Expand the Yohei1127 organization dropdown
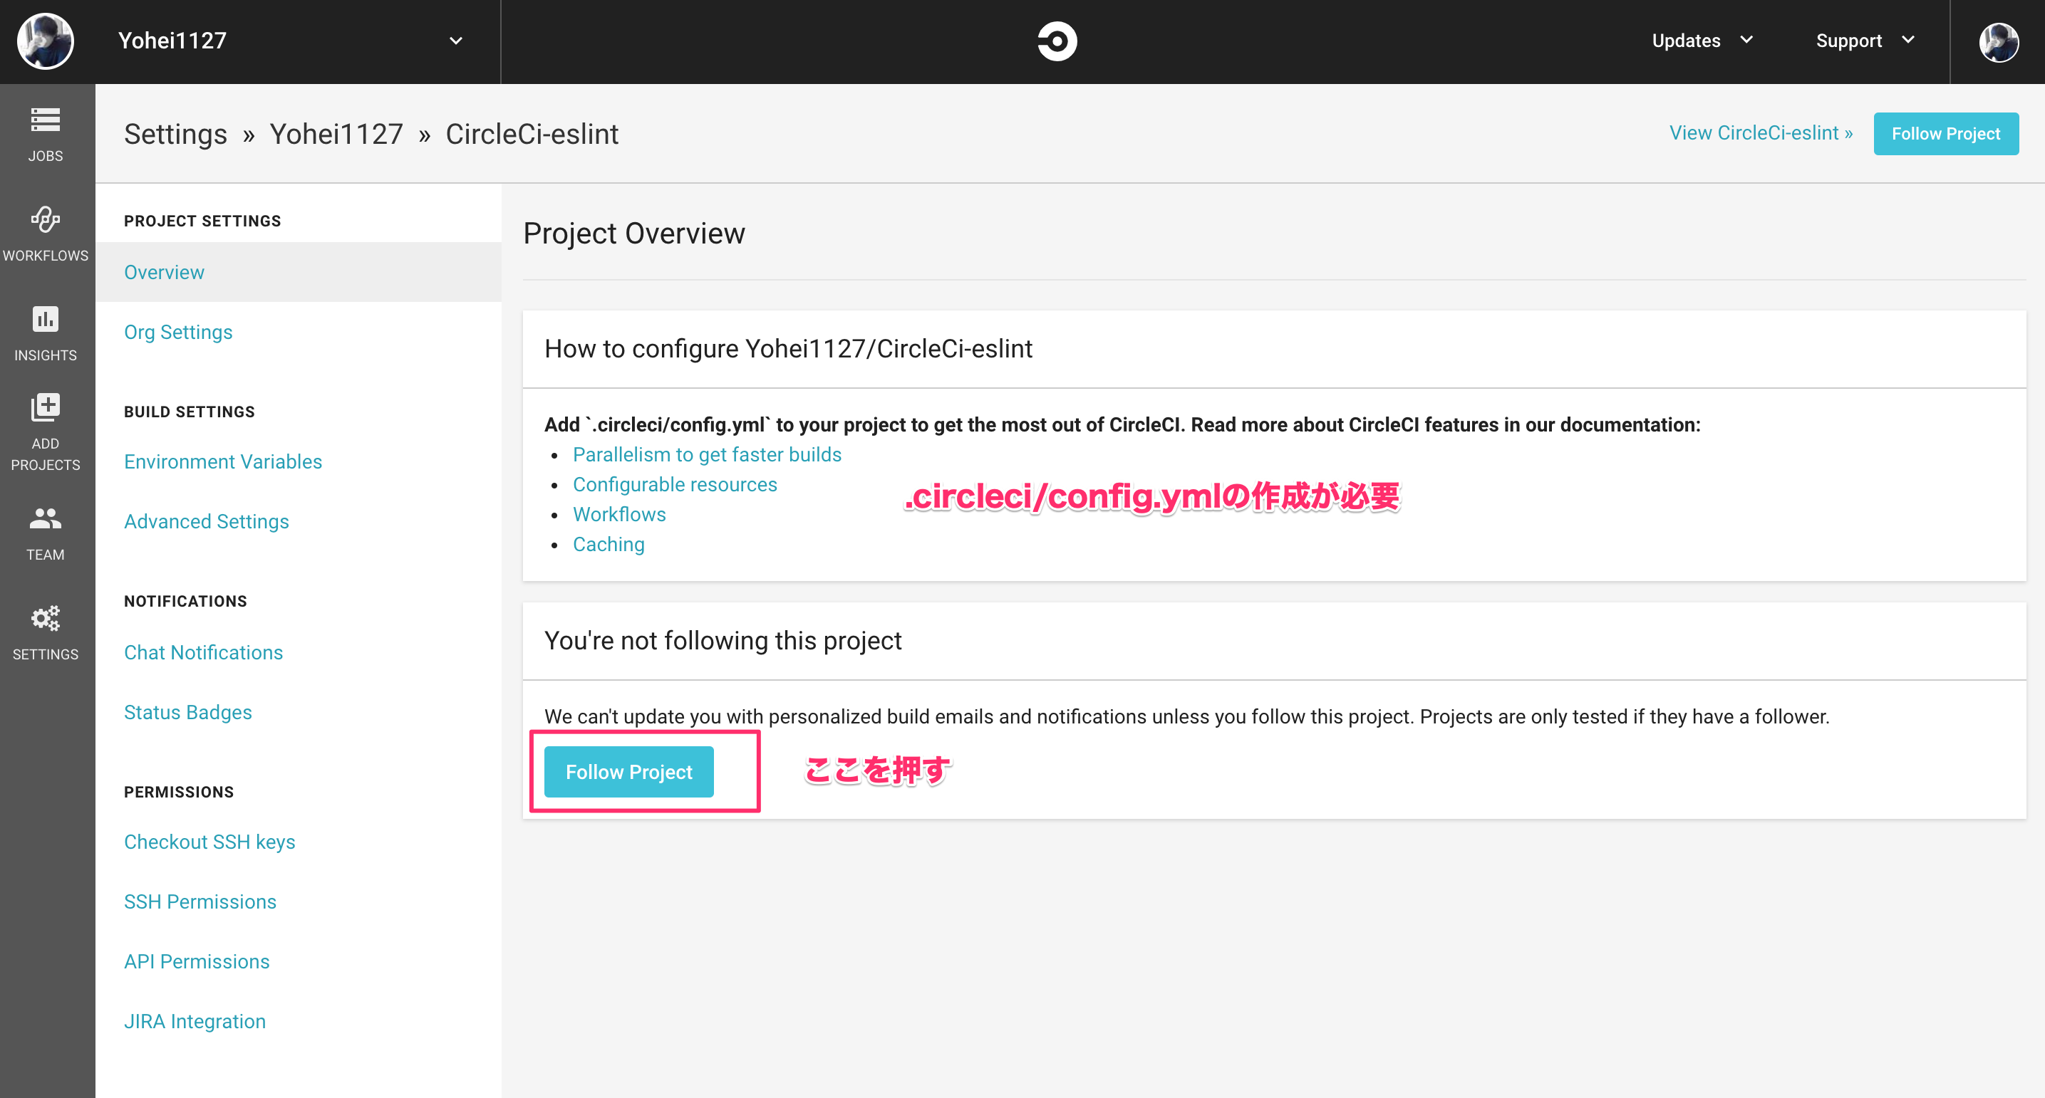 tap(455, 41)
